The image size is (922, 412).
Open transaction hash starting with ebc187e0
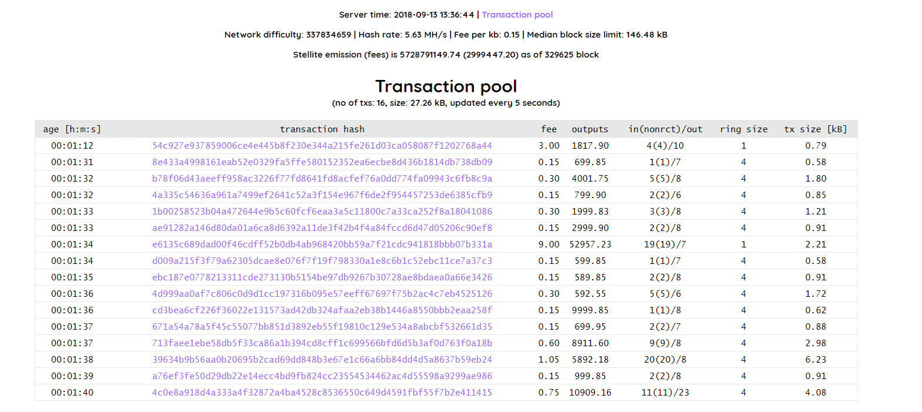[x=322, y=277]
